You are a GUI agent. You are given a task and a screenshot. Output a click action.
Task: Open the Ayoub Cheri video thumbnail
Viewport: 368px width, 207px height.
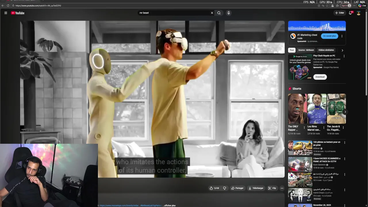300,179
